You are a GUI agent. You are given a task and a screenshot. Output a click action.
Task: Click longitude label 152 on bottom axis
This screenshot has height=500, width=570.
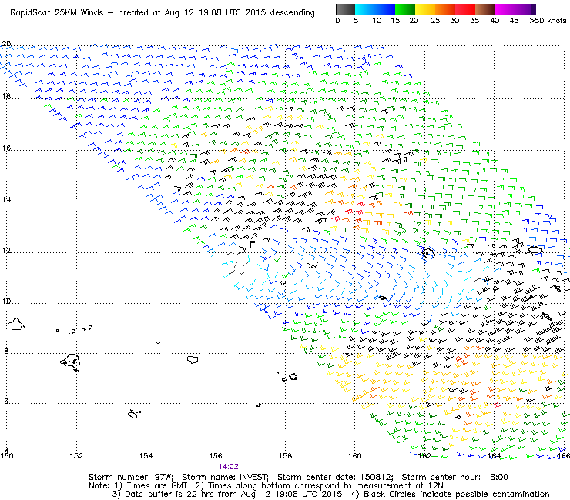[76, 456]
